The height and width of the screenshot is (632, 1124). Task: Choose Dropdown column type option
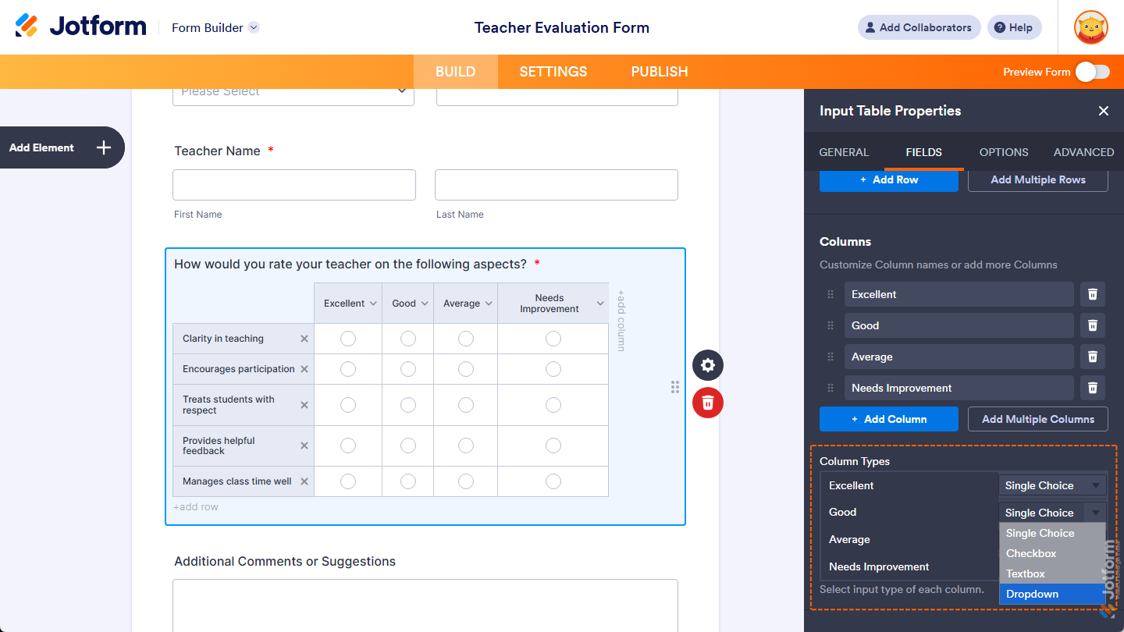coord(1052,594)
